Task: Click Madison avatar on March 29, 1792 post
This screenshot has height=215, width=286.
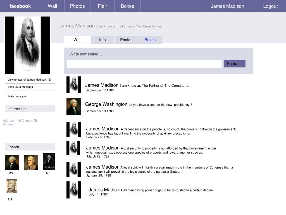Action: click(73, 148)
